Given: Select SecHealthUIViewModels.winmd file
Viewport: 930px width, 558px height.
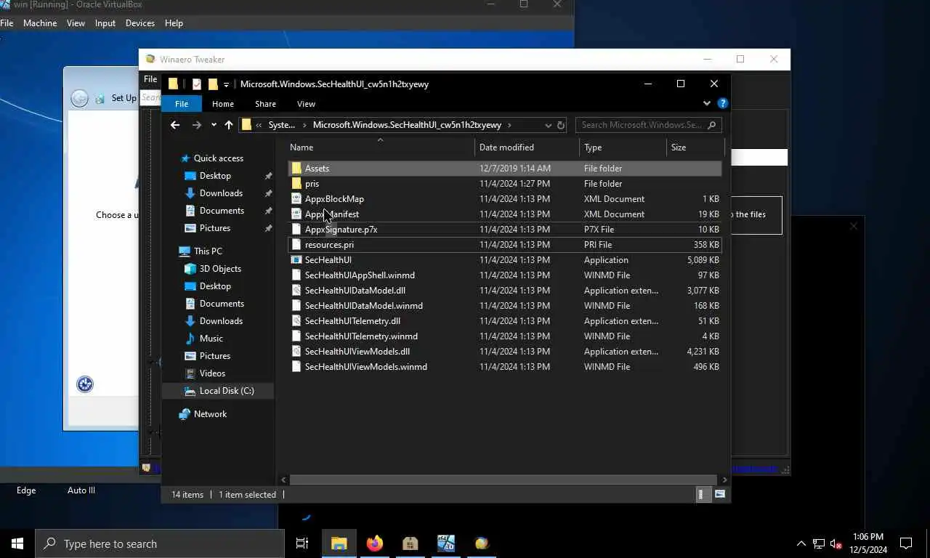Looking at the screenshot, I should [505, 367].
